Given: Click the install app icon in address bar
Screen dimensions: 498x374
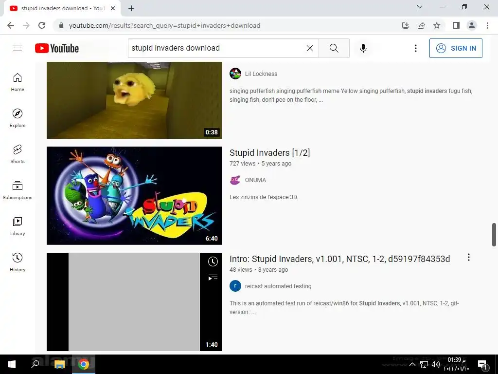Looking at the screenshot, I should (x=405, y=25).
